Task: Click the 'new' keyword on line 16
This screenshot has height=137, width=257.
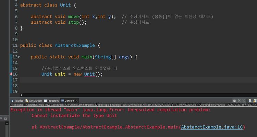Action: coord(77,74)
